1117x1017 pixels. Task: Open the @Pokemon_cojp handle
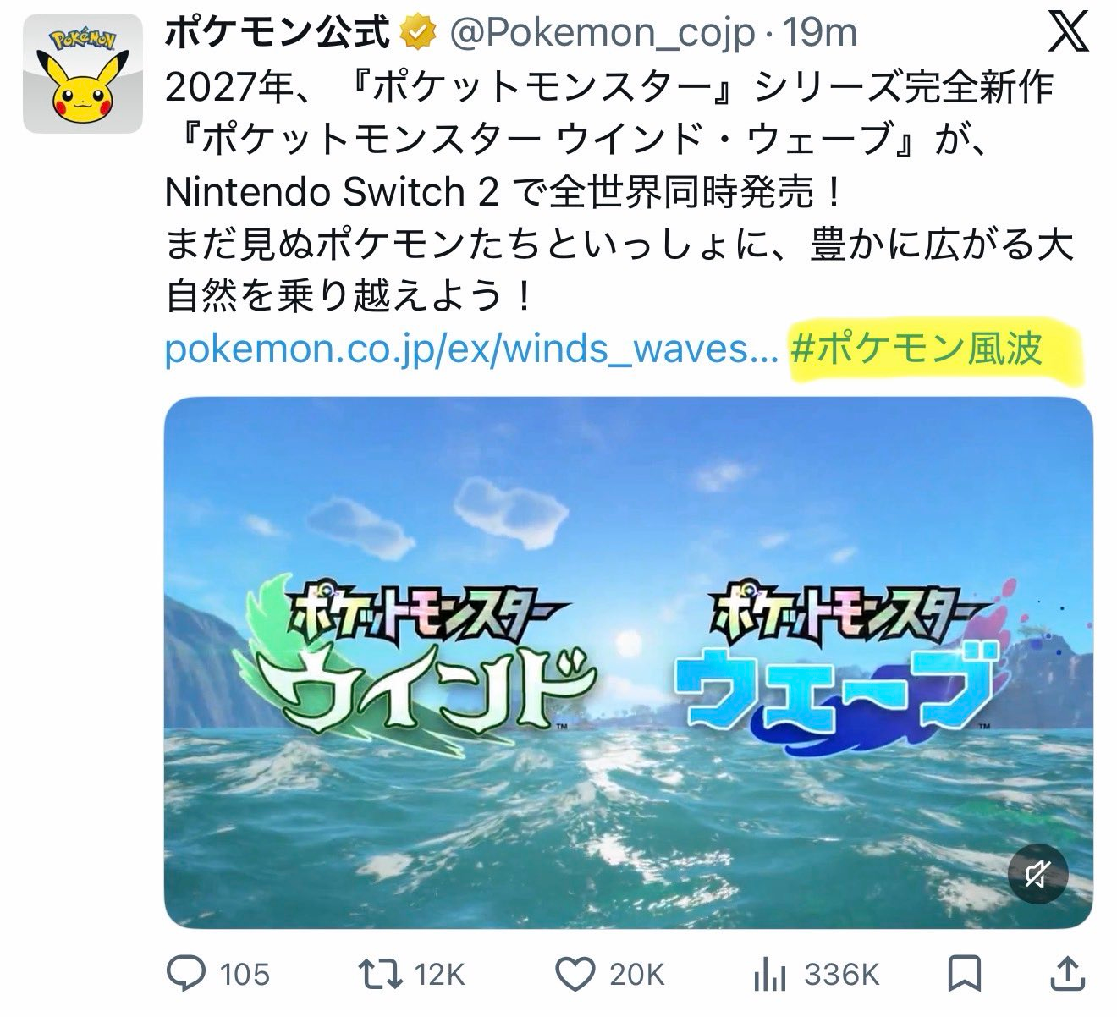[x=600, y=34]
